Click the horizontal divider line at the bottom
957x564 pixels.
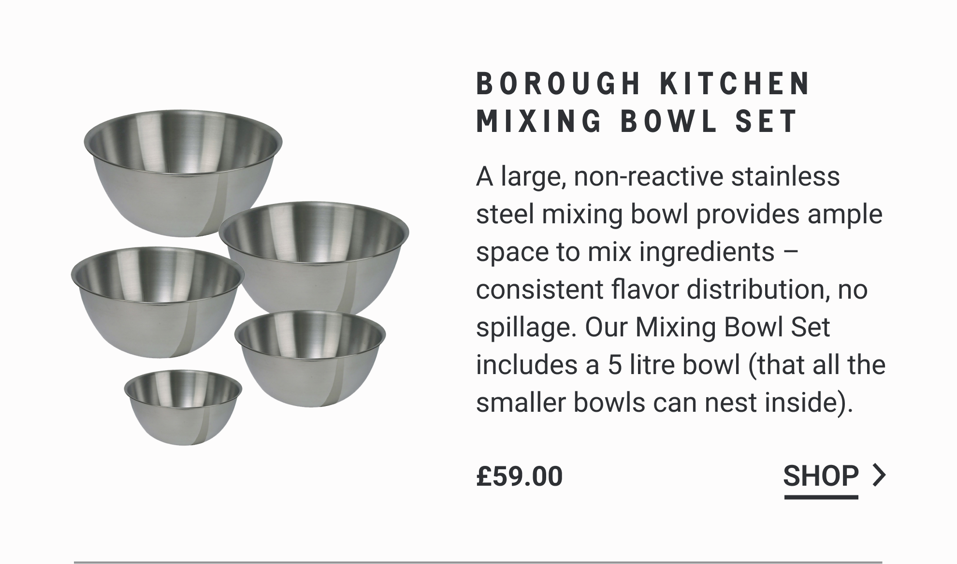coord(478,562)
